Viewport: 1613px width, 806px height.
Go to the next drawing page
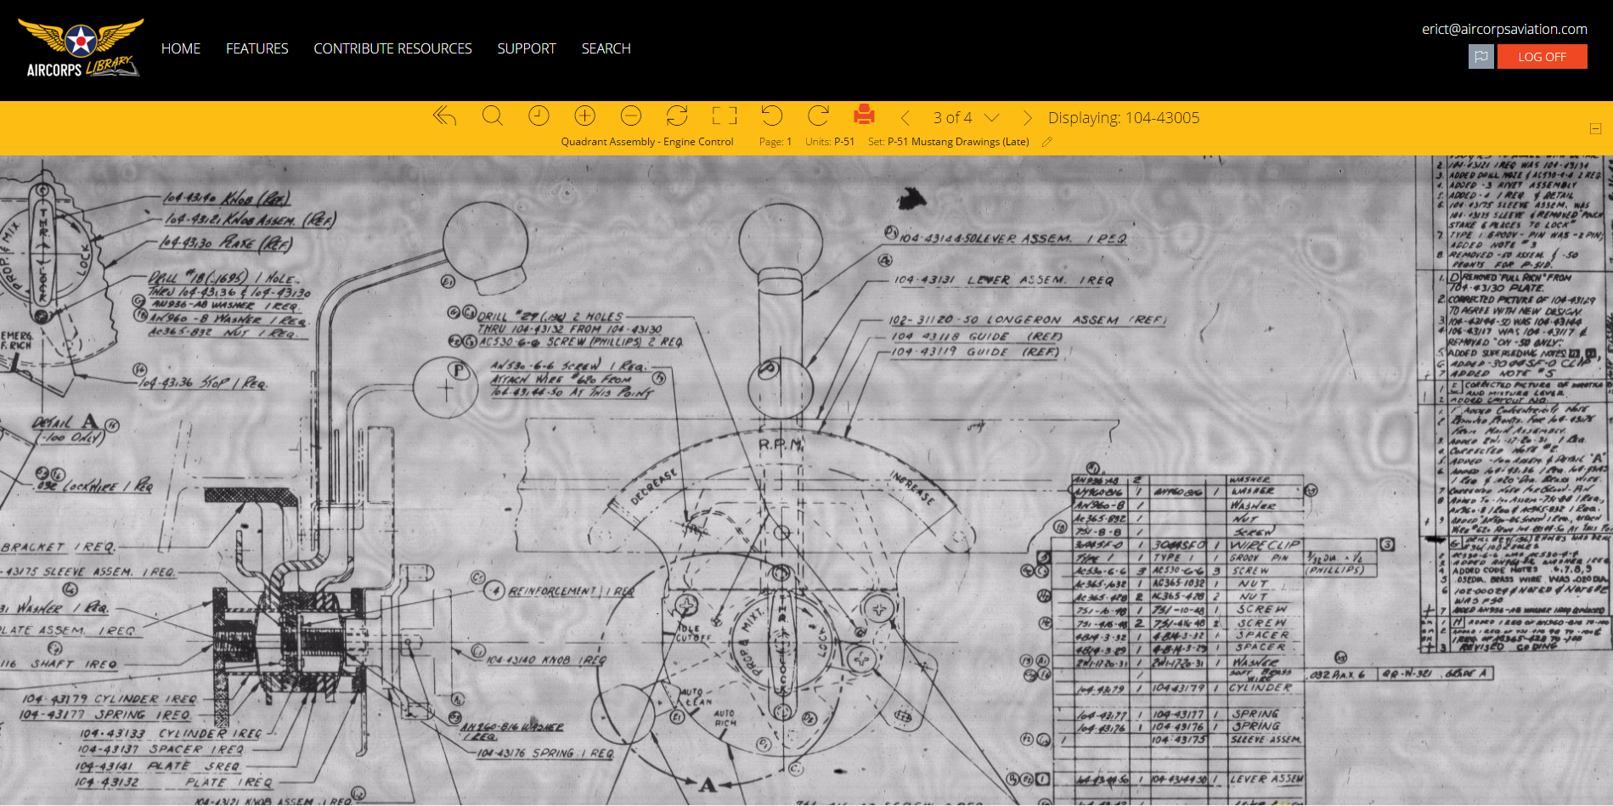pyautogui.click(x=1027, y=118)
